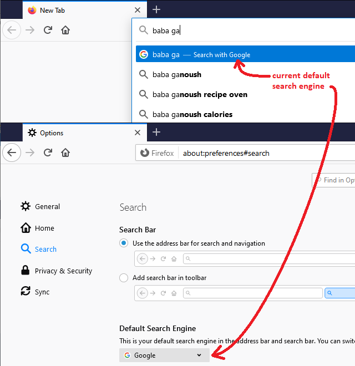The width and height of the screenshot is (355, 366).
Task: Select Use the address bar for search
Action: [x=124, y=243]
